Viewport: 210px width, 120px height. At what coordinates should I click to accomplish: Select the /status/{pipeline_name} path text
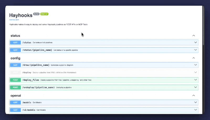(x=37, y=50)
